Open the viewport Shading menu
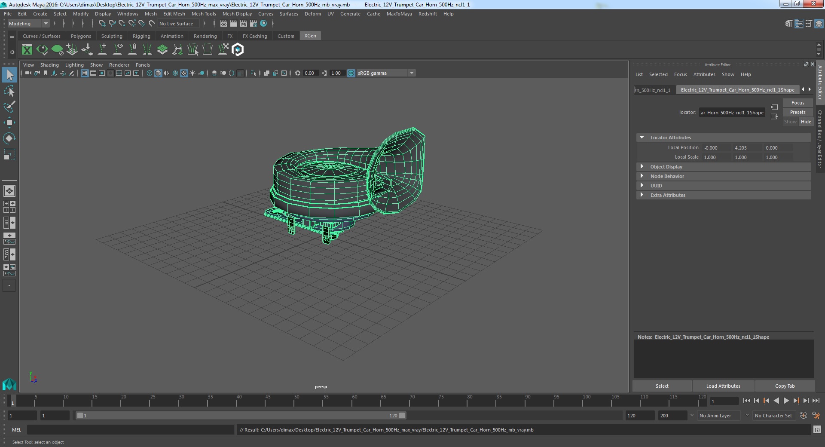Screen dimensions: 825x447 pyautogui.click(x=49, y=65)
